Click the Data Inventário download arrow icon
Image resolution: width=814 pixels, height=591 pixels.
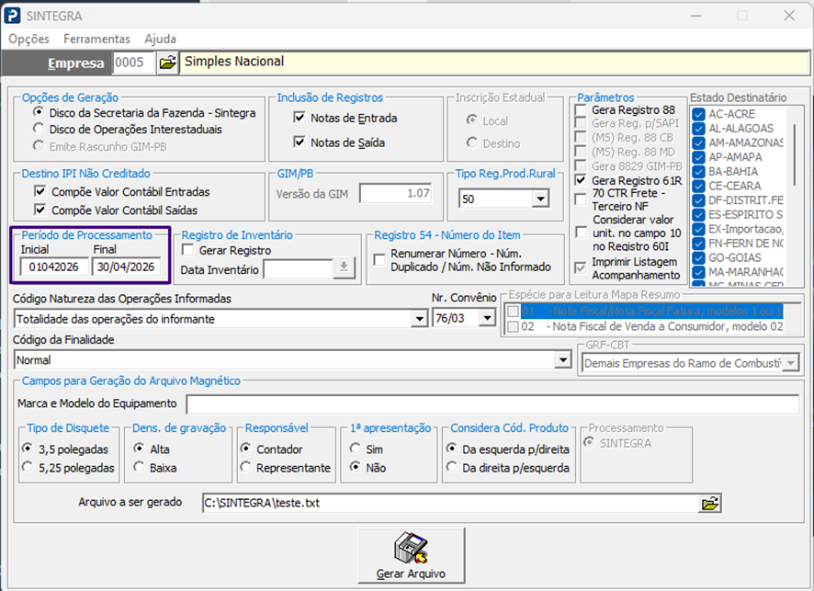coord(344,268)
